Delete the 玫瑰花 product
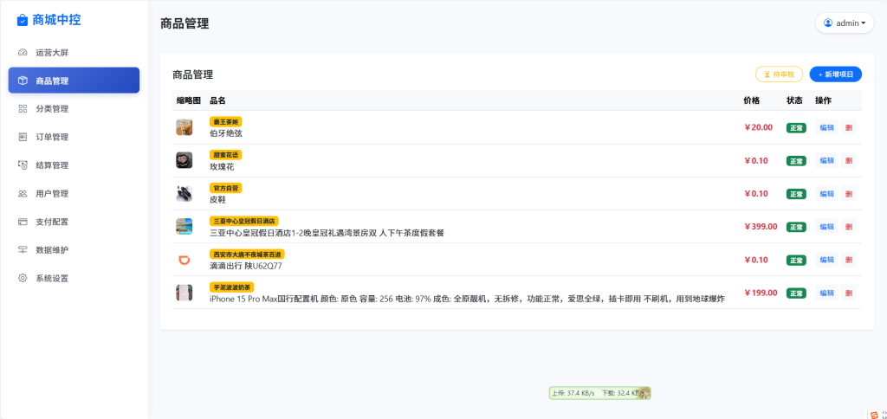 pyautogui.click(x=848, y=161)
